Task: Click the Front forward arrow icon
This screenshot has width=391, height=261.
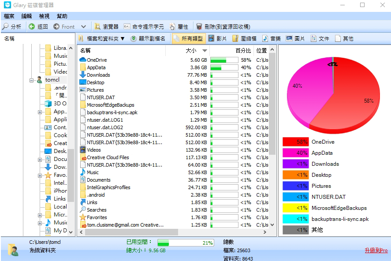Action: [56, 26]
